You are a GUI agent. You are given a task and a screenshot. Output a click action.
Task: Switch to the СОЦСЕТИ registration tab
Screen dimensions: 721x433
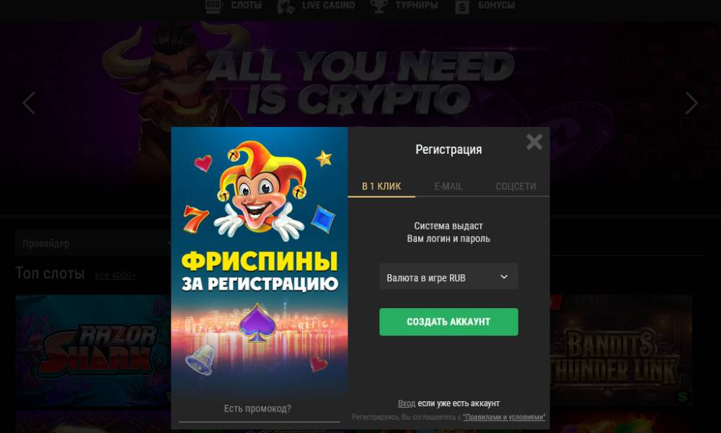tap(516, 186)
